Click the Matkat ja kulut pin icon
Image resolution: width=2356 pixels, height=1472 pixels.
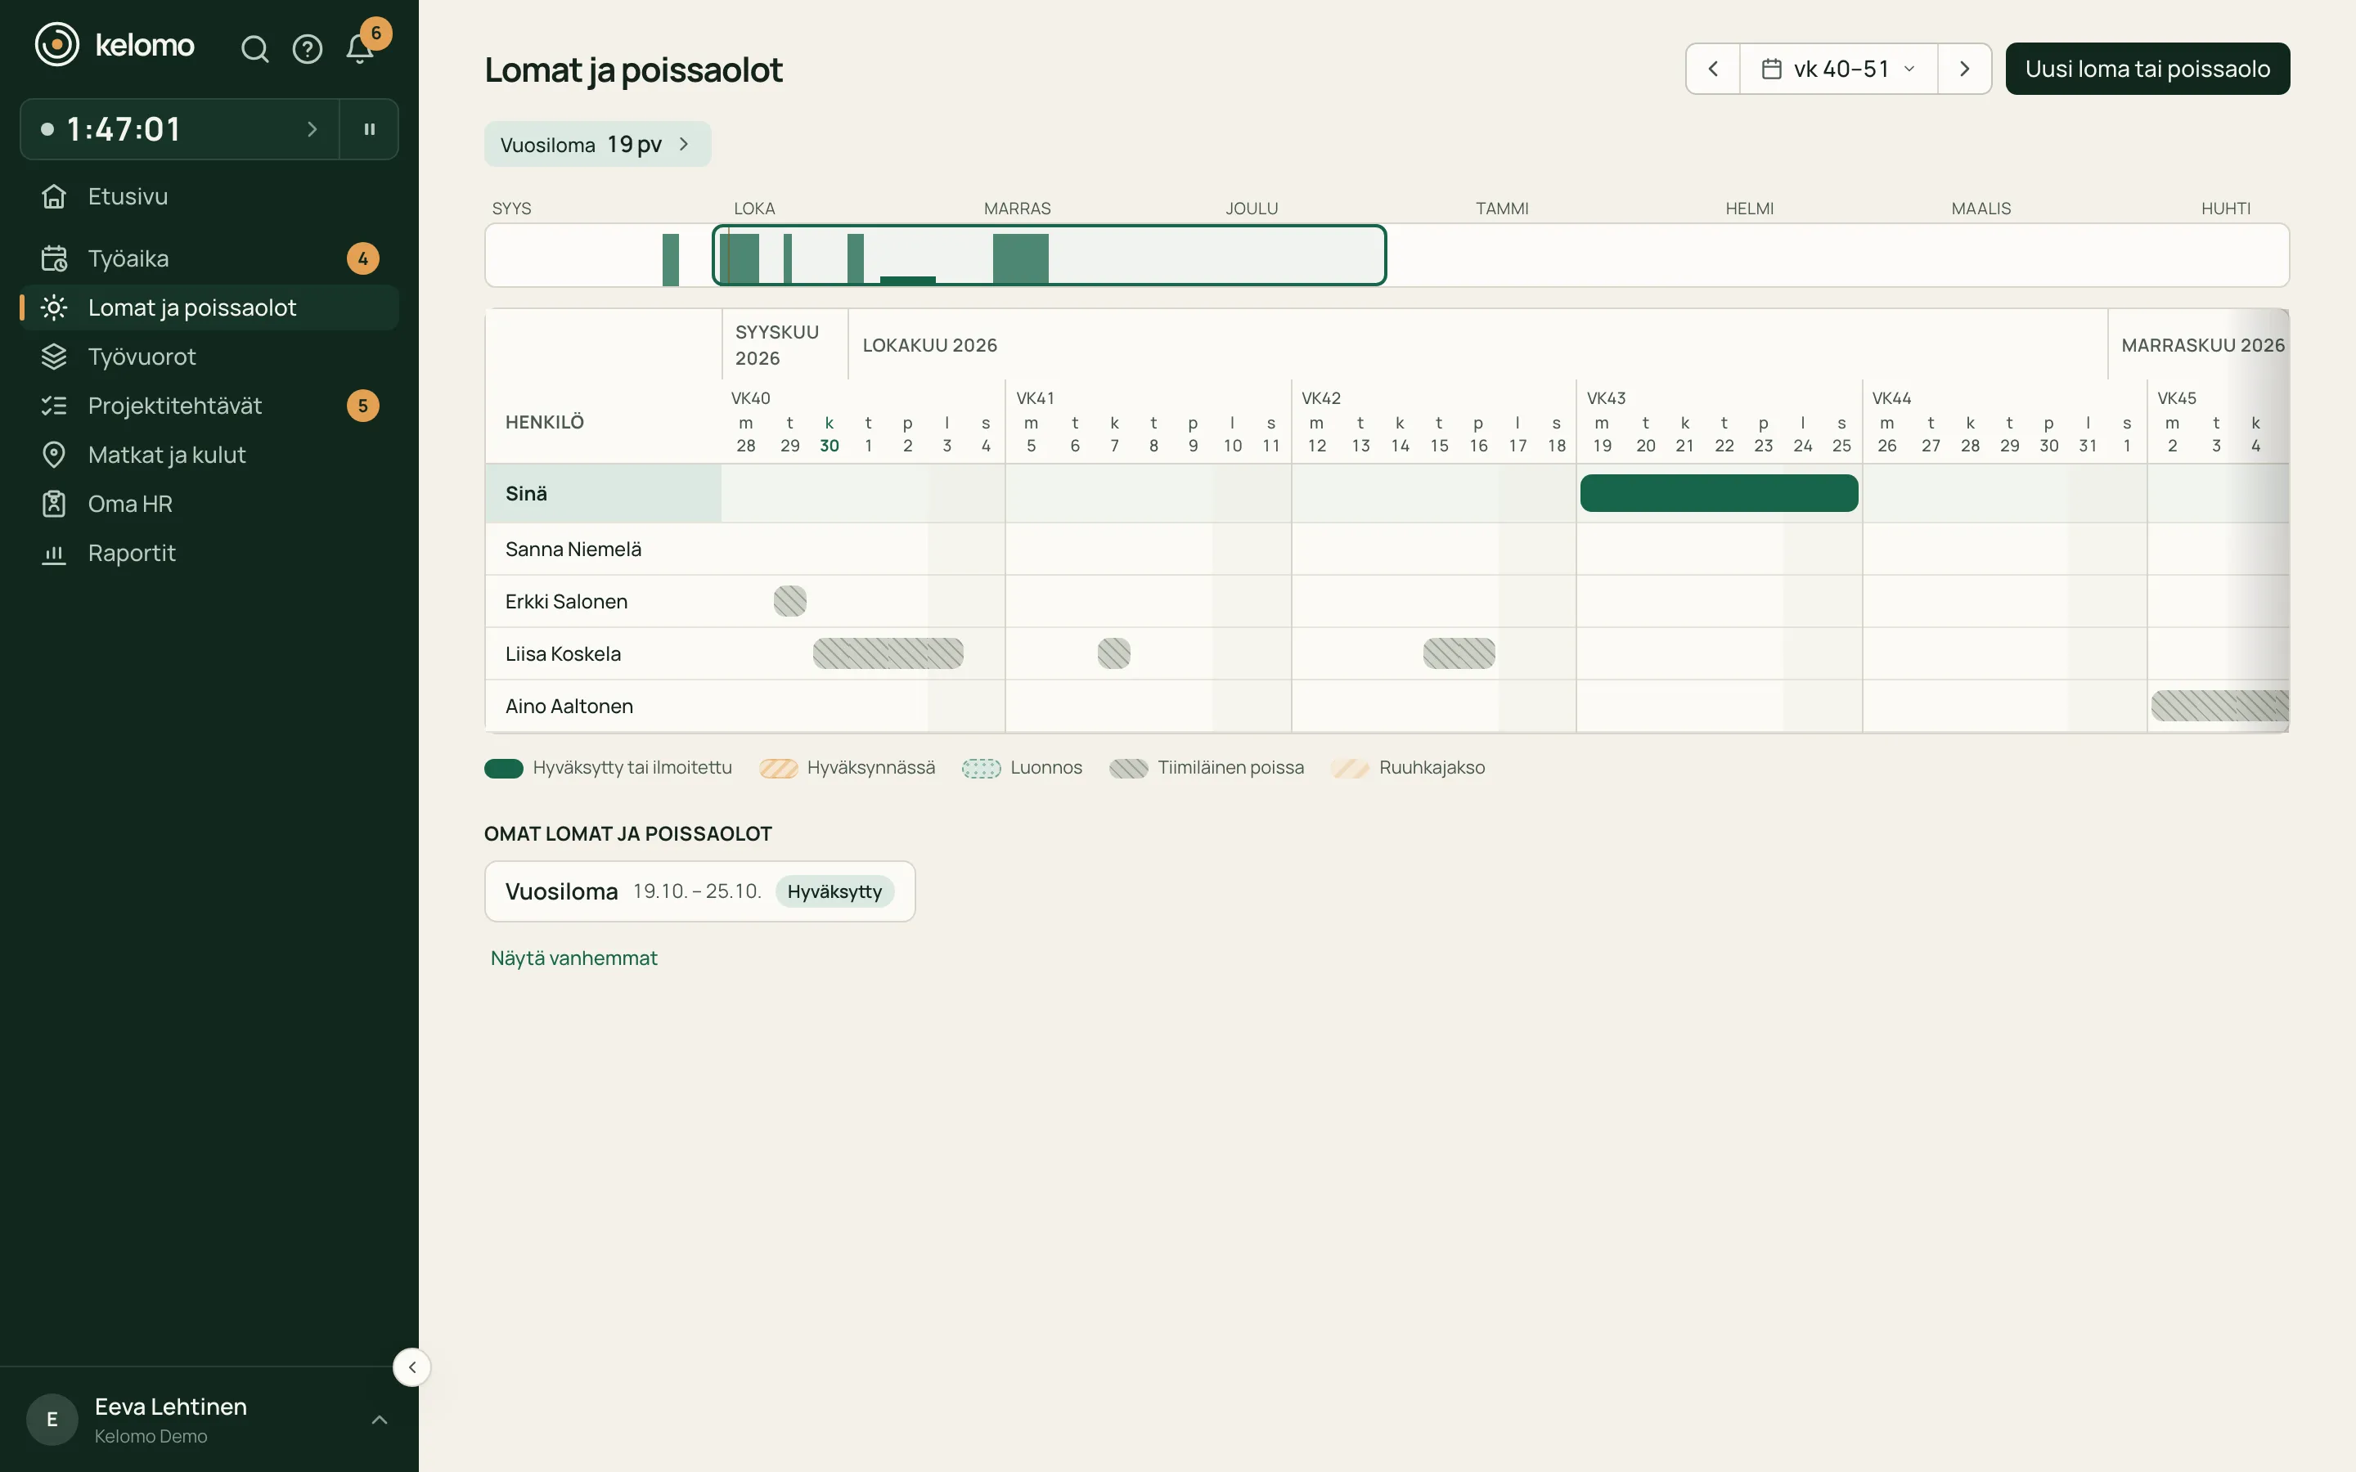[55, 455]
